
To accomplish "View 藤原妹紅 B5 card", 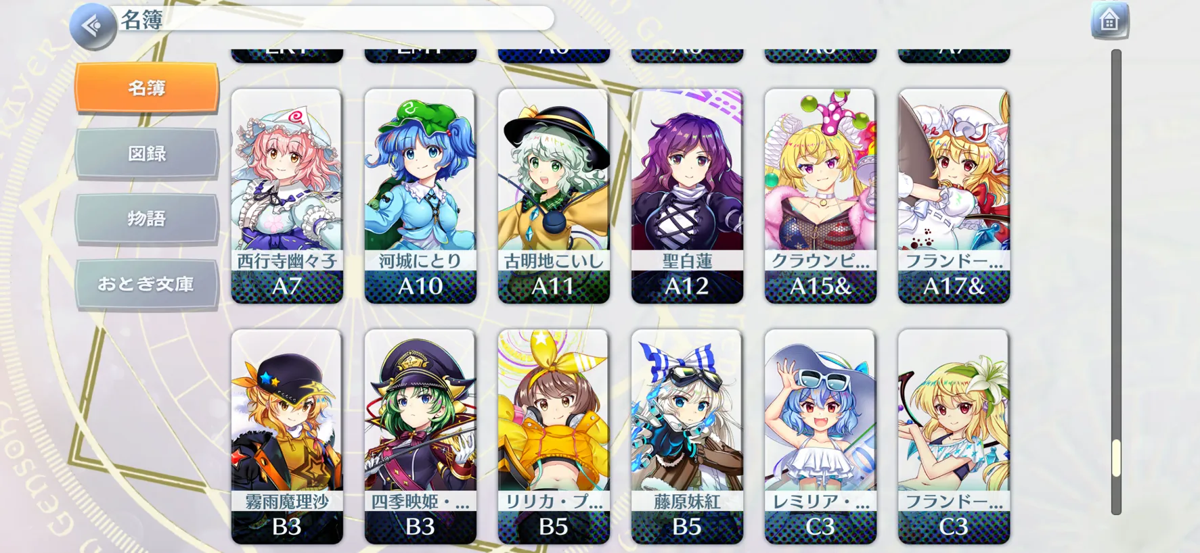I will pyautogui.click(x=687, y=437).
